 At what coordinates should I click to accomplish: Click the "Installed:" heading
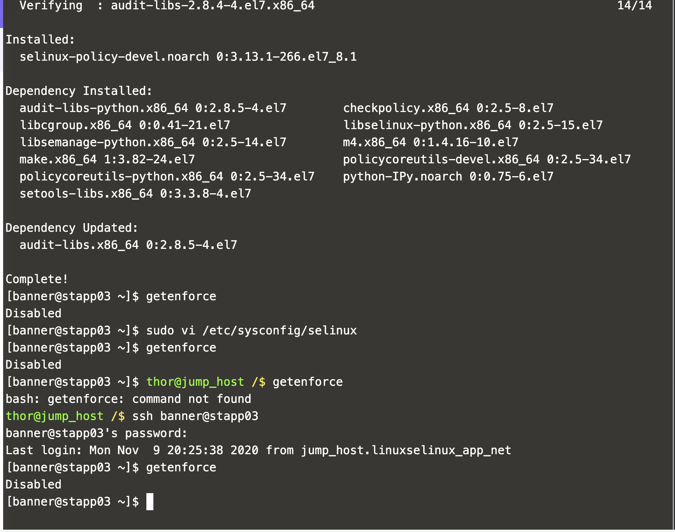pyautogui.click(x=40, y=40)
